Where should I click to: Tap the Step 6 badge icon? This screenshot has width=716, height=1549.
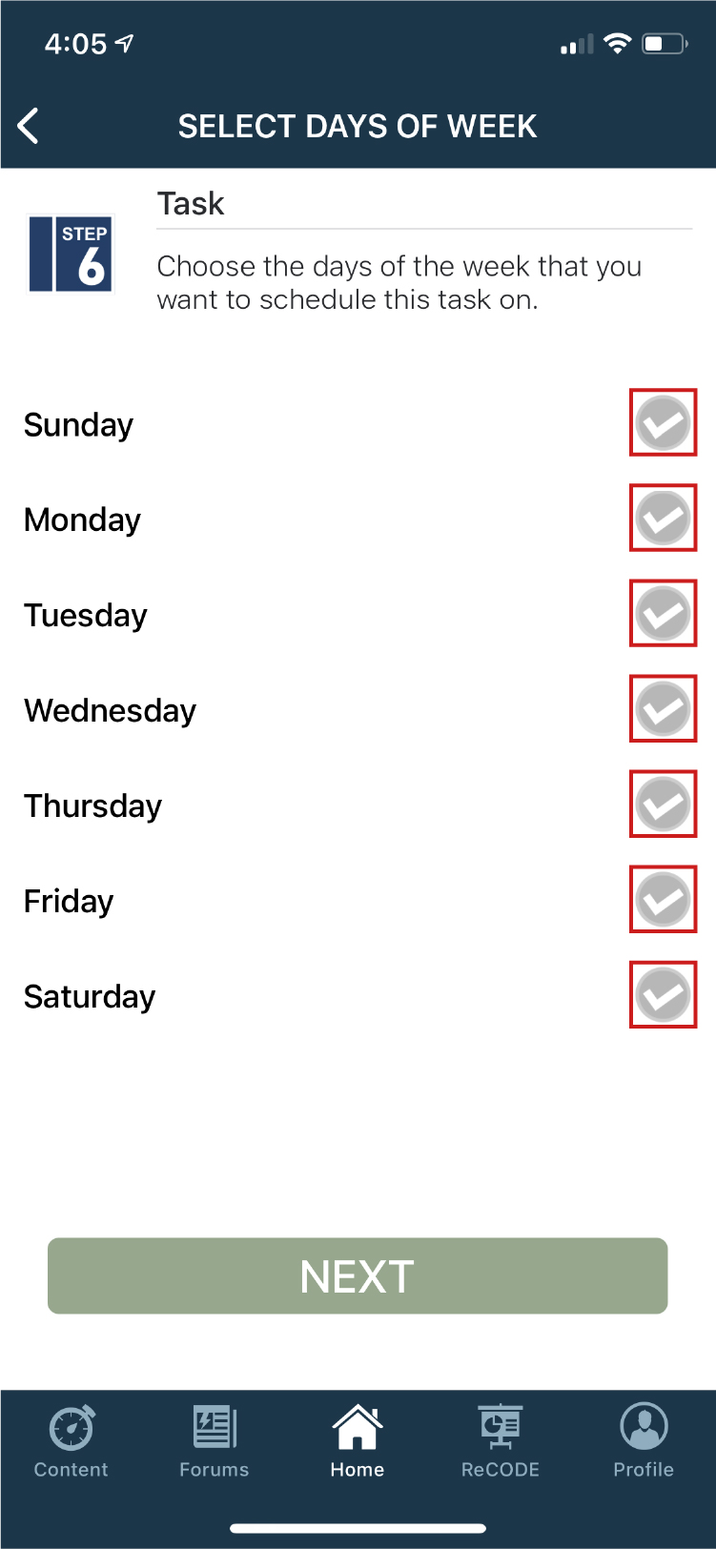click(72, 254)
